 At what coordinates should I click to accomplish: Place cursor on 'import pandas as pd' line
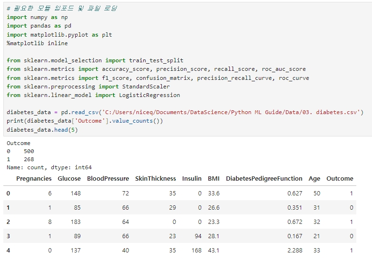[x=39, y=26]
